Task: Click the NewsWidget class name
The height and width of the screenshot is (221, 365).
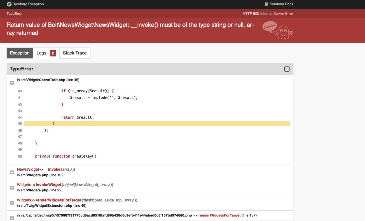Action: (x=28, y=169)
